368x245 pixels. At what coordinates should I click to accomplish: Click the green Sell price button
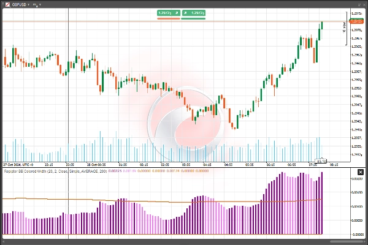164,12
